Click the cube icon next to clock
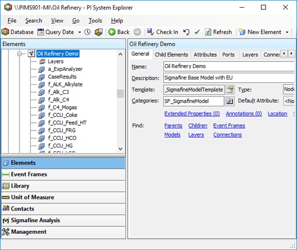 (x=99, y=32)
